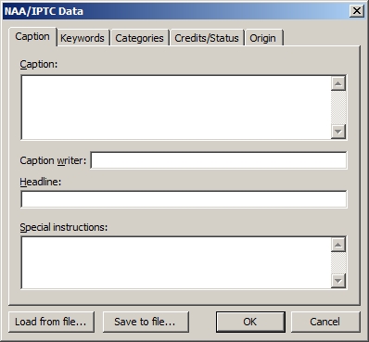This screenshot has height=342, width=369.
Task: Confirm with the OK button
Action: point(250,322)
